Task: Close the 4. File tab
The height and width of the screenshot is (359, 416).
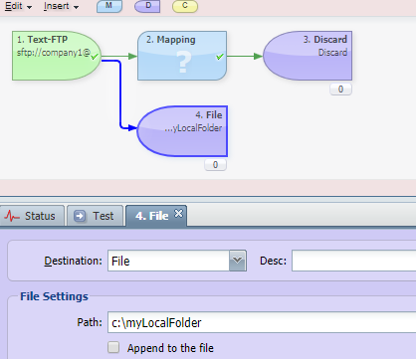Action: click(x=178, y=214)
